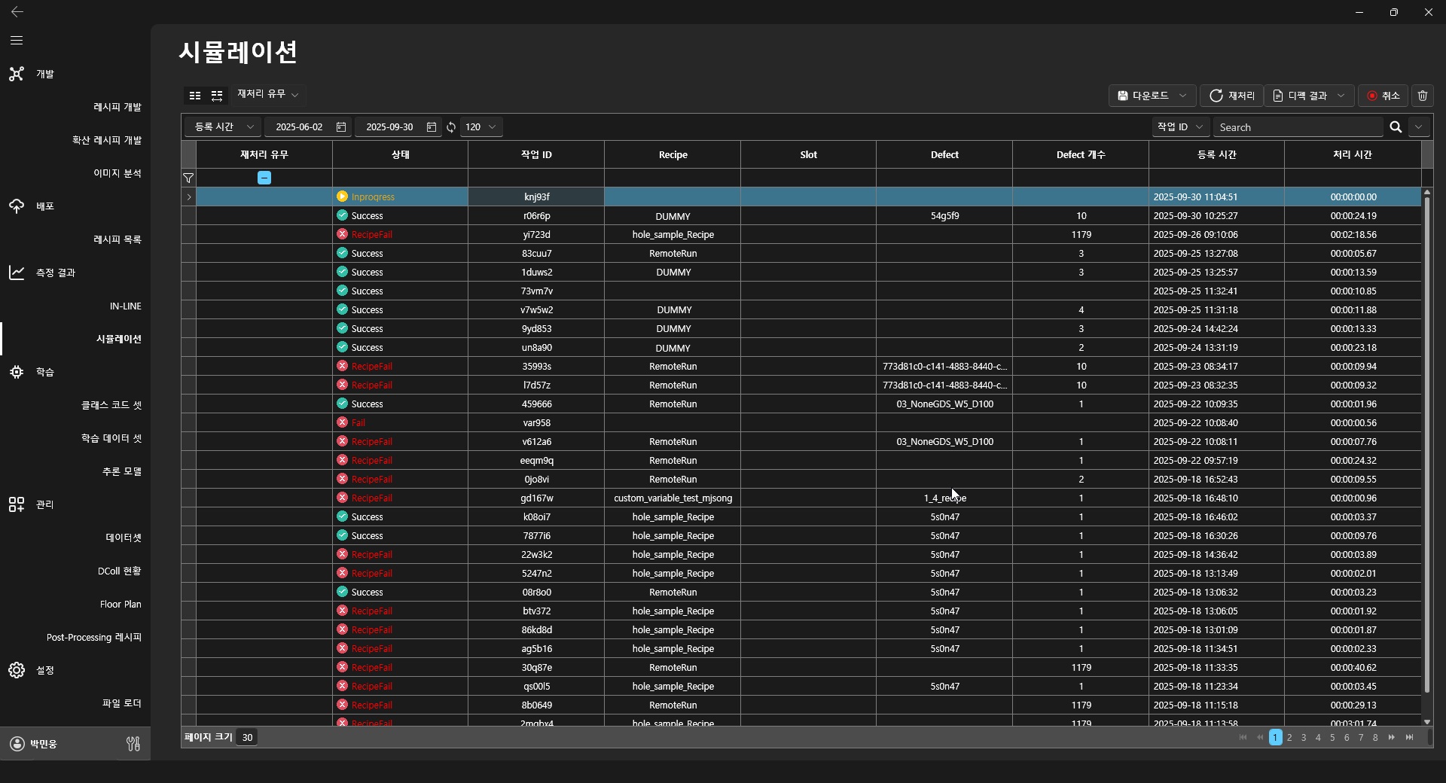1446x783 pixels.
Task: Expand the knj93f Inprogress row
Action: tap(188, 197)
